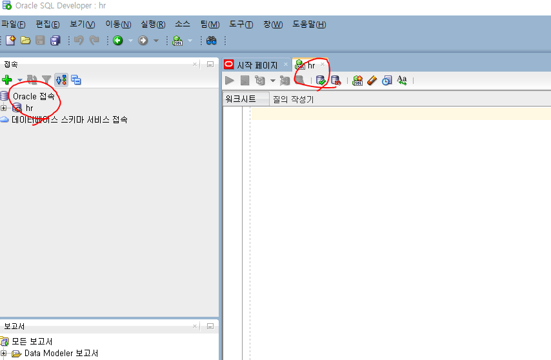Click the Save disk icon
The image size is (551, 360).
(x=40, y=41)
